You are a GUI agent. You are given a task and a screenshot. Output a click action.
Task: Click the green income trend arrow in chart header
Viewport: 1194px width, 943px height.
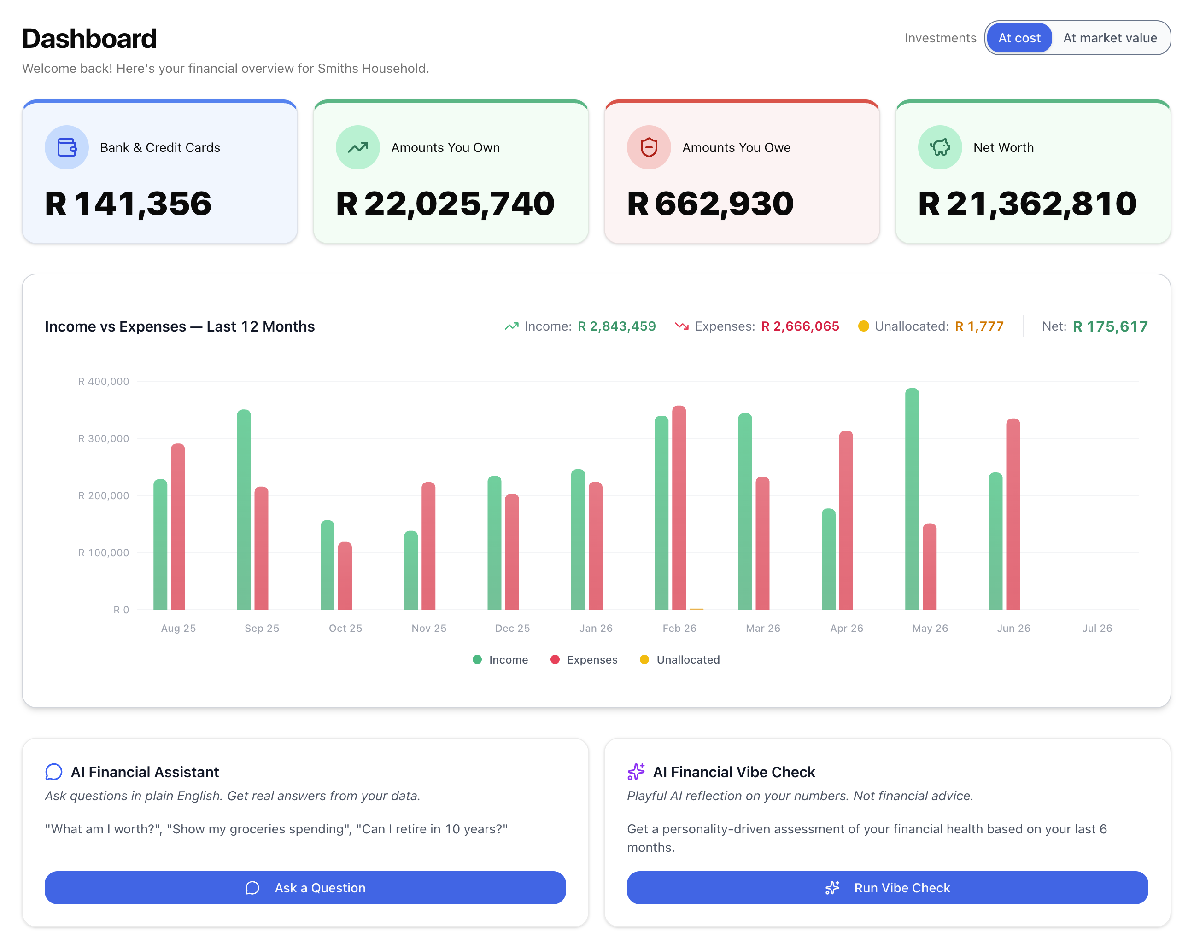pos(512,326)
